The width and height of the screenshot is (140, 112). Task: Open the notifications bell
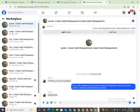point(129,13)
